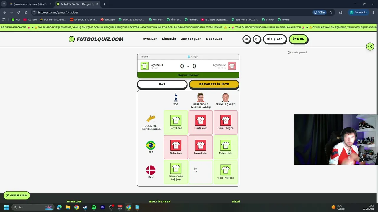Open the MESAJLAR menu
The image size is (378, 212).
click(x=214, y=39)
